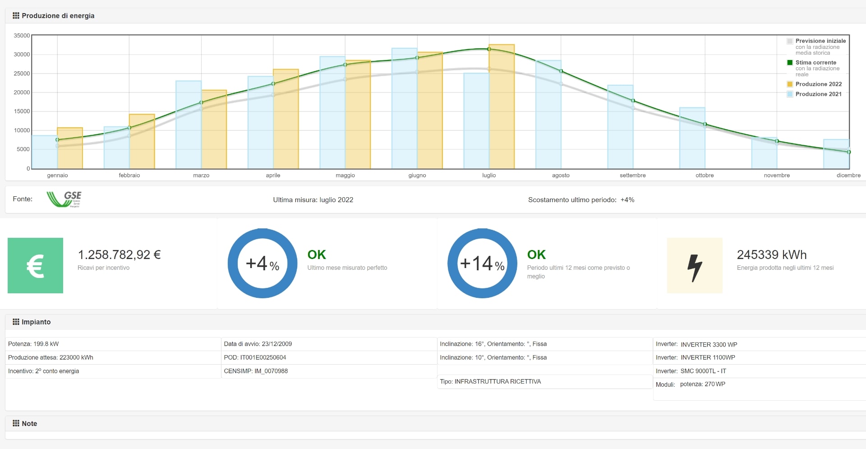Click the yellow giugno 2022 bar
Viewport: 866px width, 449px height.
(430, 111)
